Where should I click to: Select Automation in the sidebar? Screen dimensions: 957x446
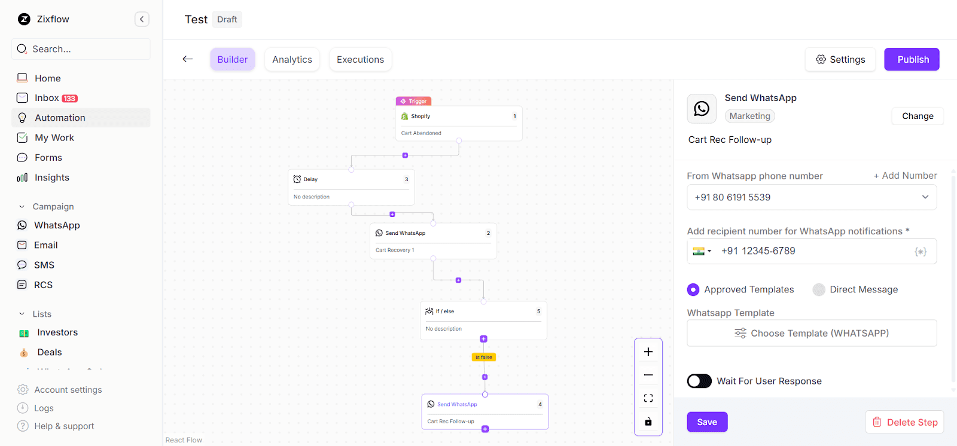point(81,118)
